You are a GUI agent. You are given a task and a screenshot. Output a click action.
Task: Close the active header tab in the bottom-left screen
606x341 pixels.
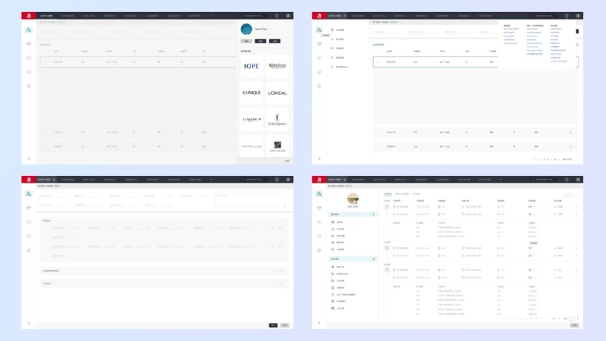pos(54,179)
